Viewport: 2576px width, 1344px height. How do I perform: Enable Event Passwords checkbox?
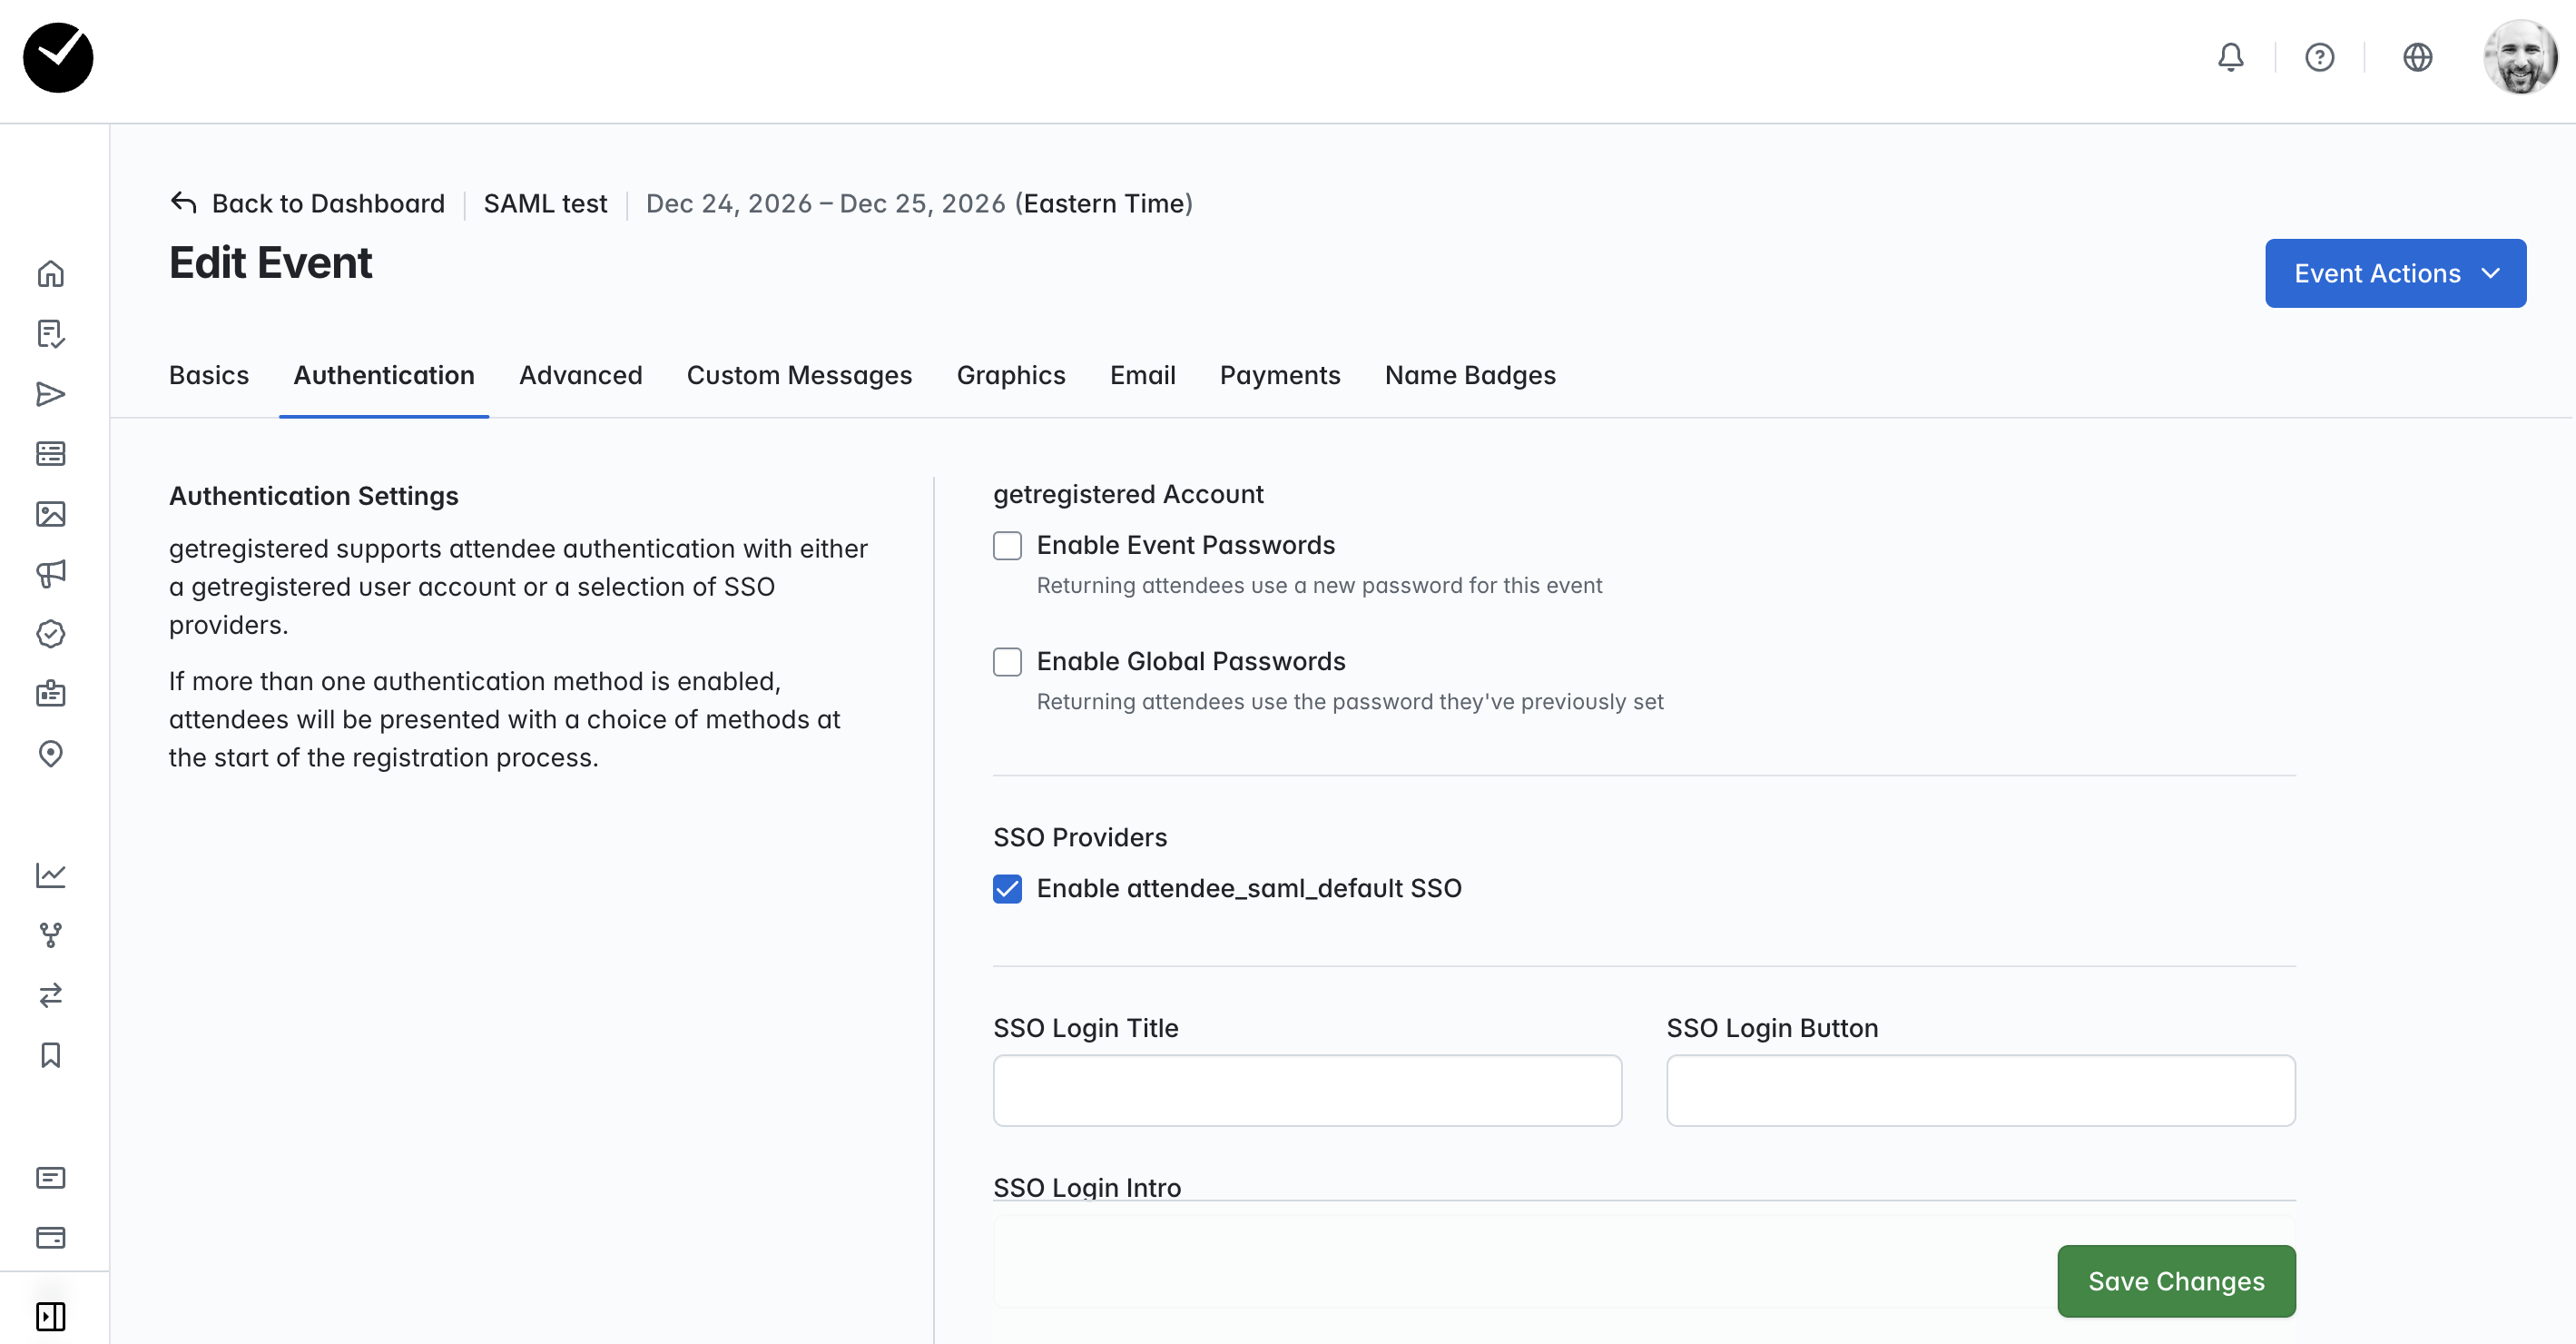point(1007,546)
